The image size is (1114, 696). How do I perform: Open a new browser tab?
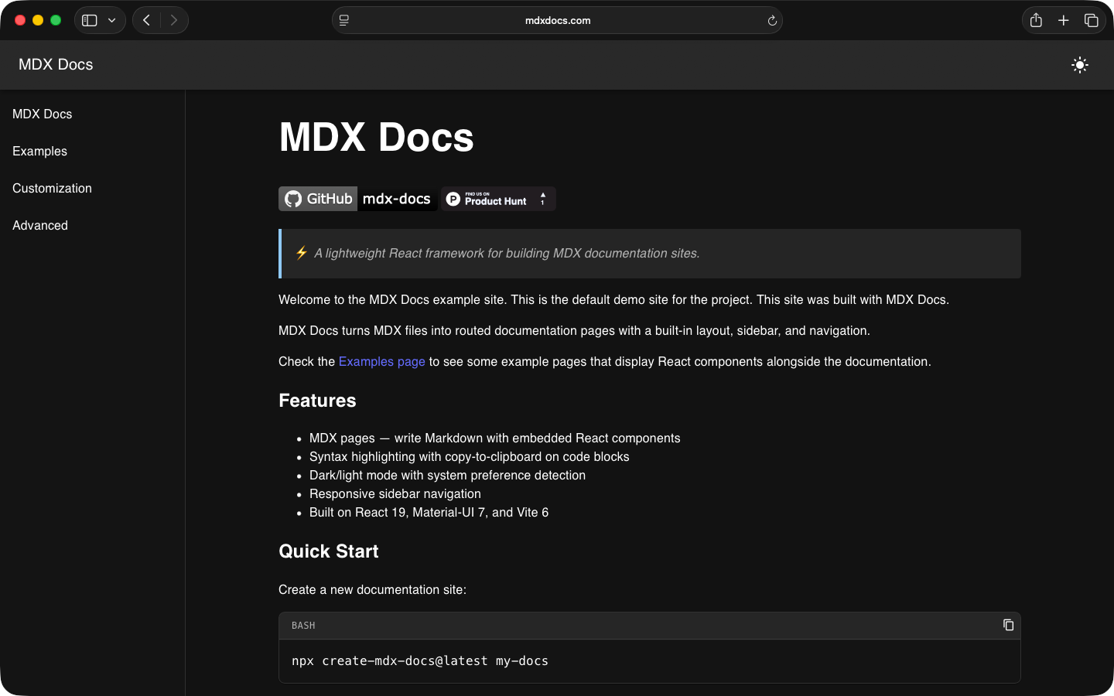pos(1064,21)
